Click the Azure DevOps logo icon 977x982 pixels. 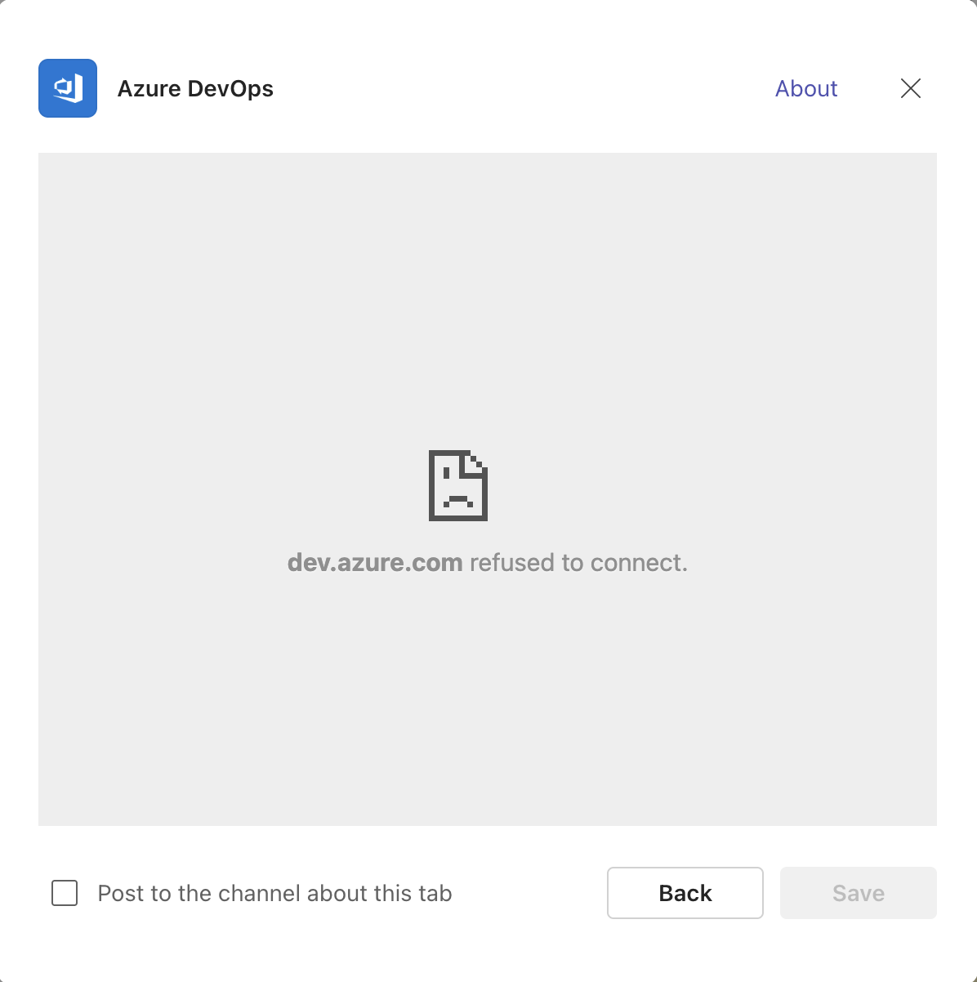[68, 88]
